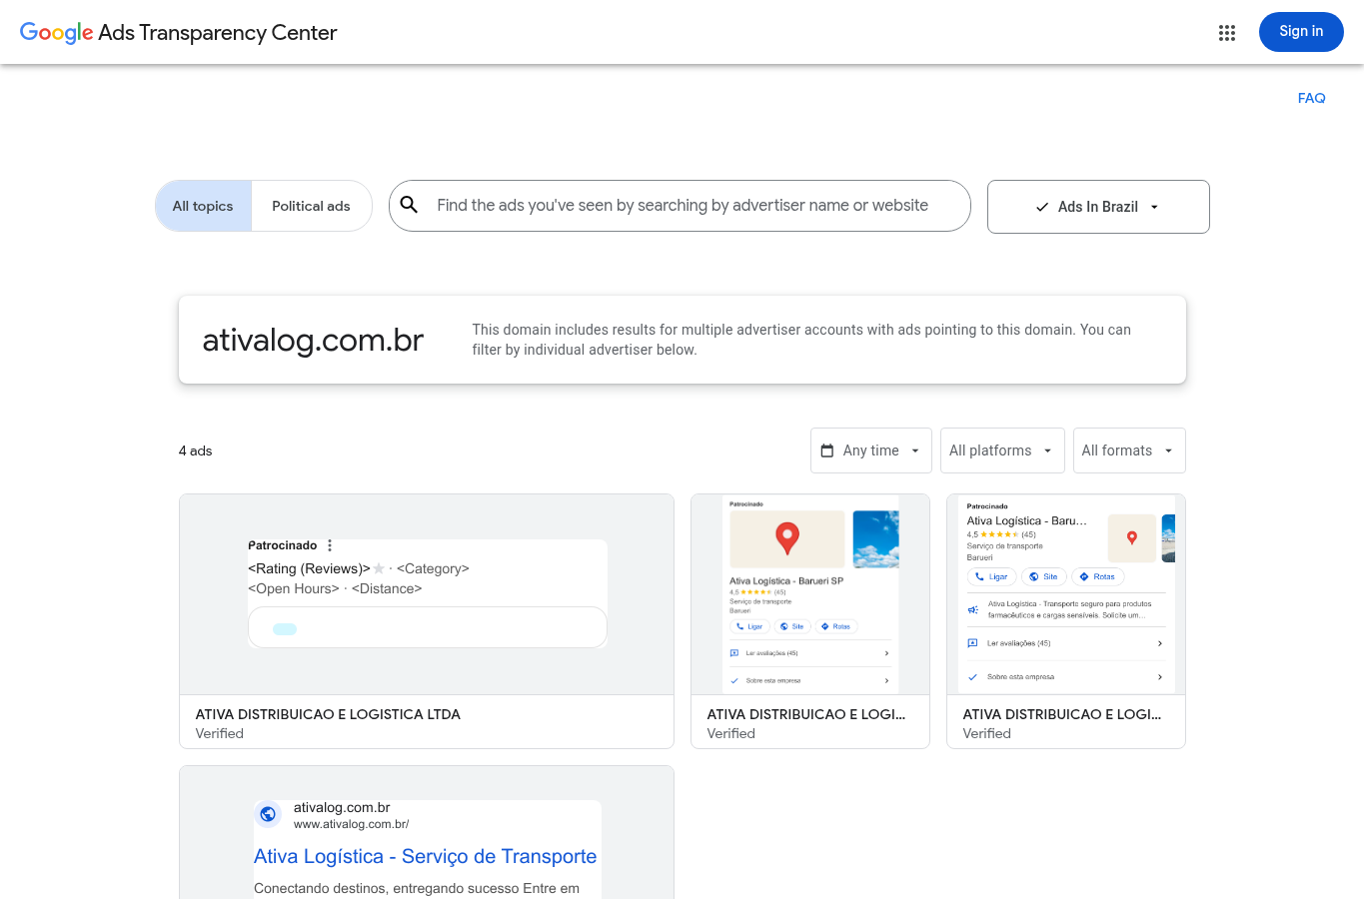The height and width of the screenshot is (899, 1364).
Task: Click the Sign in button
Action: tap(1301, 32)
